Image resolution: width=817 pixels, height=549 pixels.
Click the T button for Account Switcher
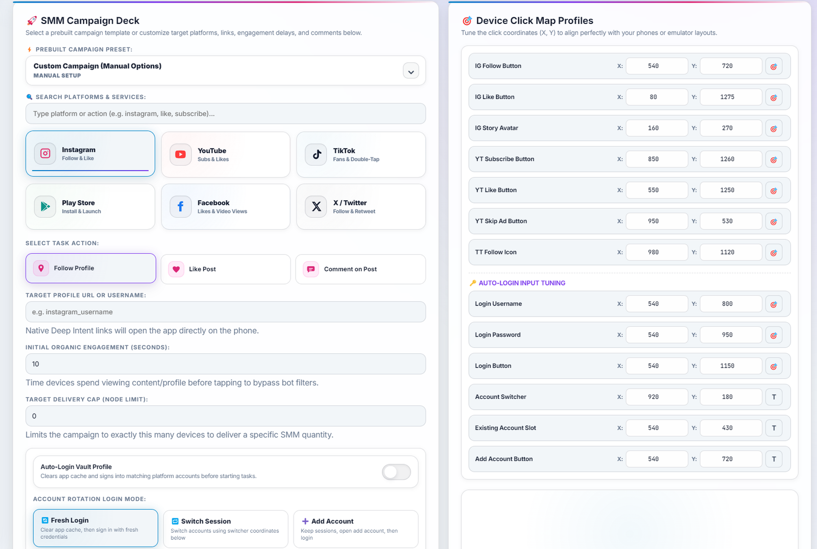[x=774, y=397]
